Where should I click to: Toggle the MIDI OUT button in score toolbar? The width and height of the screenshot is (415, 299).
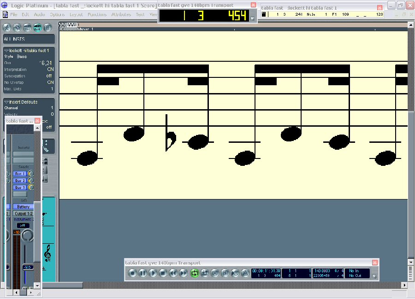(x=37, y=27)
